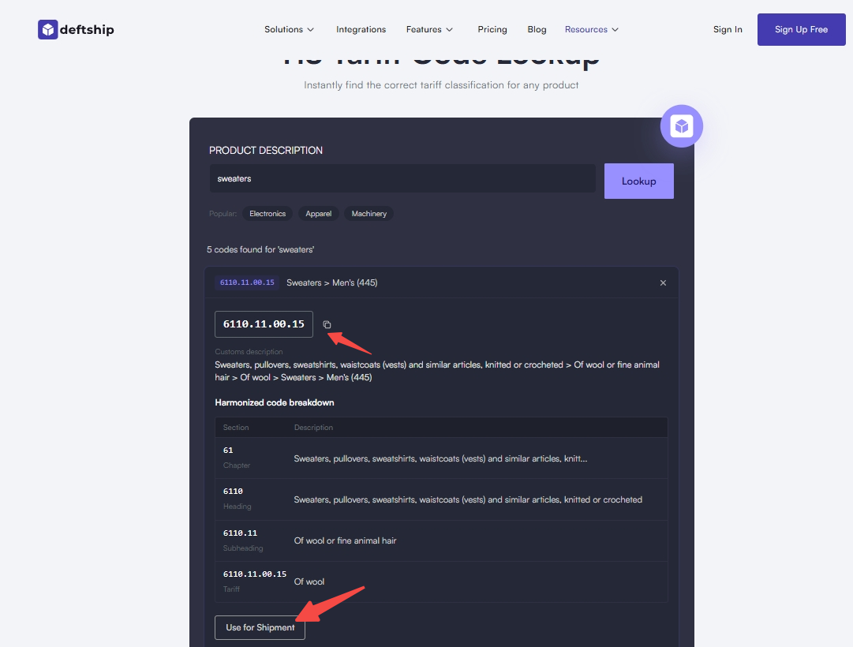Image resolution: width=853 pixels, height=647 pixels.
Task: Click the Use for Shipment button
Action: coord(260,627)
